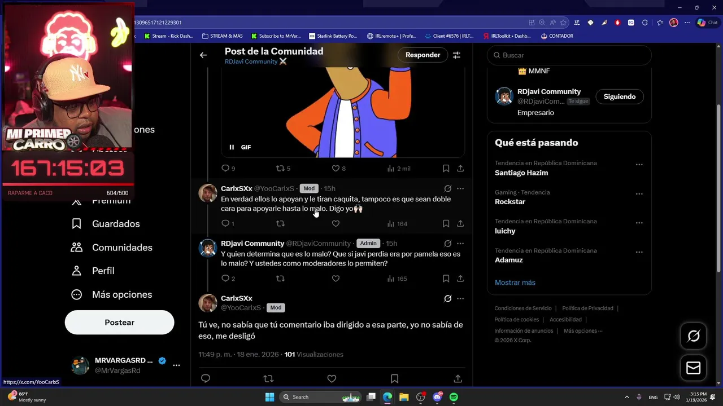The image size is (723, 406).
Task: Open Perfil in the sidebar
Action: (93, 271)
